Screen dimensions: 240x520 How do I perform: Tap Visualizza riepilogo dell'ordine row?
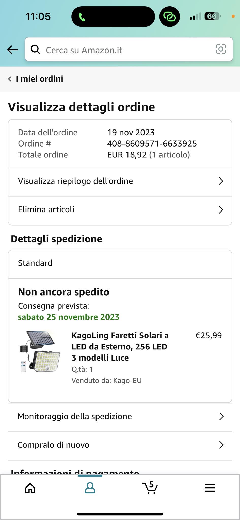75,181
